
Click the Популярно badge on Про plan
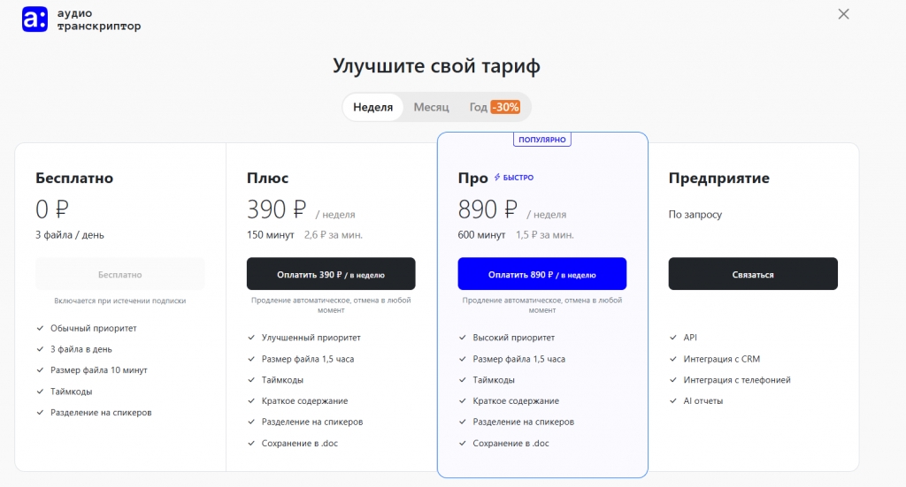(542, 140)
